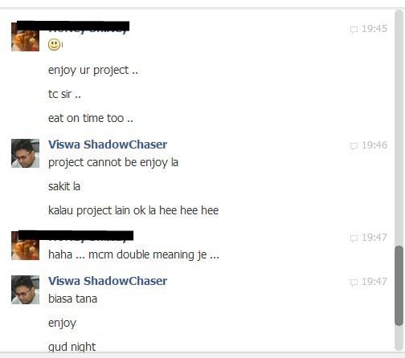This screenshot has width=405, height=358.
Task: Open Viswa ShadowChaser name link at 19:46
Action: coord(108,144)
